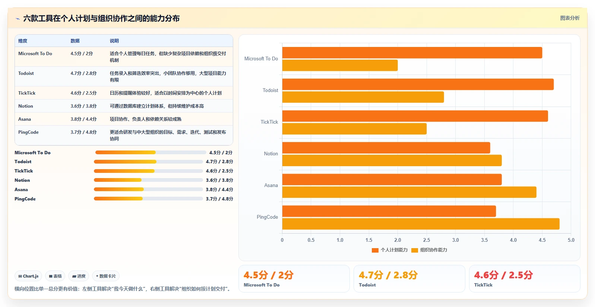This screenshot has width=595, height=307.
Task: Click the Microsoft To Do progress bar
Action: pos(151,152)
